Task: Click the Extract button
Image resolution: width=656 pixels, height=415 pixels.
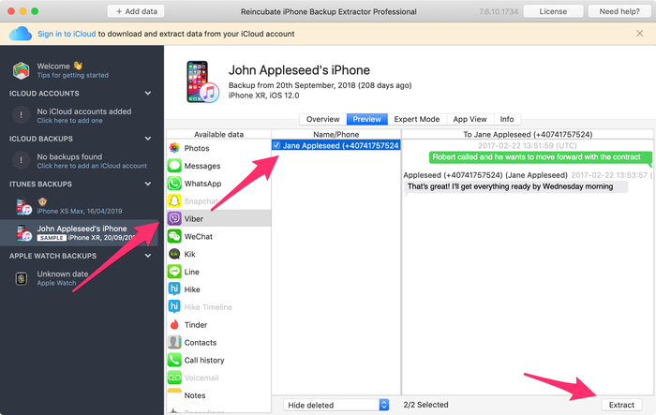Action: [x=621, y=405]
